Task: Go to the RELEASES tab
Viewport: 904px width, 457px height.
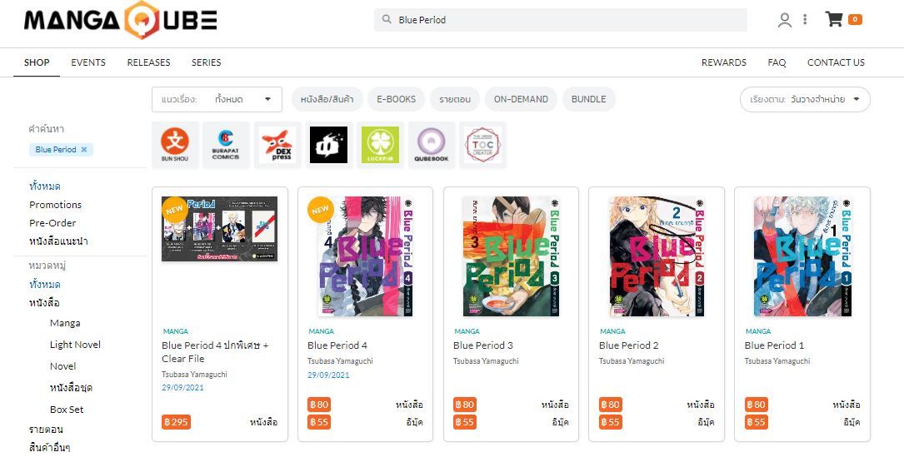Action: point(148,62)
